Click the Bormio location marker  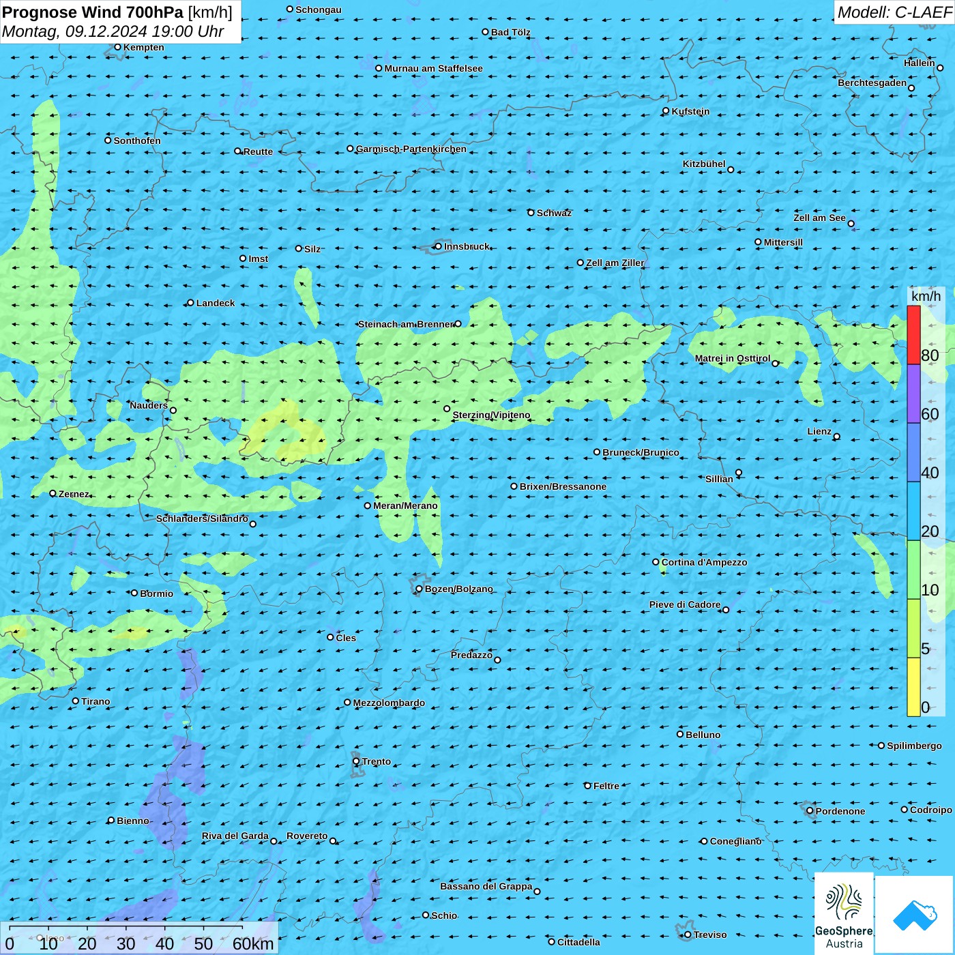pyautogui.click(x=134, y=593)
